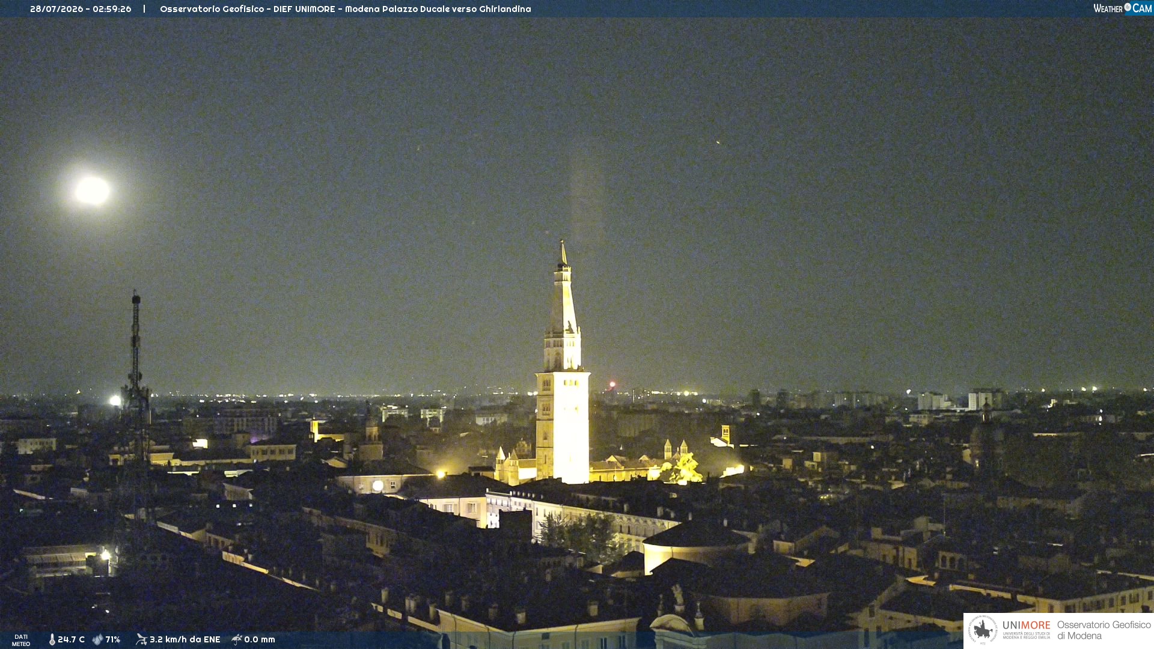Click the bright moon in the sky
This screenshot has width=1154, height=649.
(x=92, y=190)
